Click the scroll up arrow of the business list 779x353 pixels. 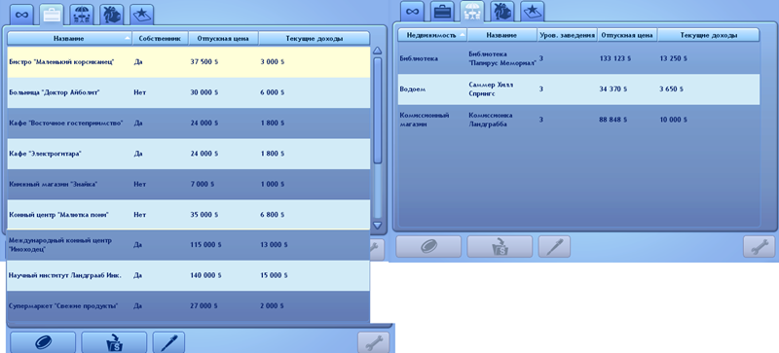pyautogui.click(x=377, y=51)
